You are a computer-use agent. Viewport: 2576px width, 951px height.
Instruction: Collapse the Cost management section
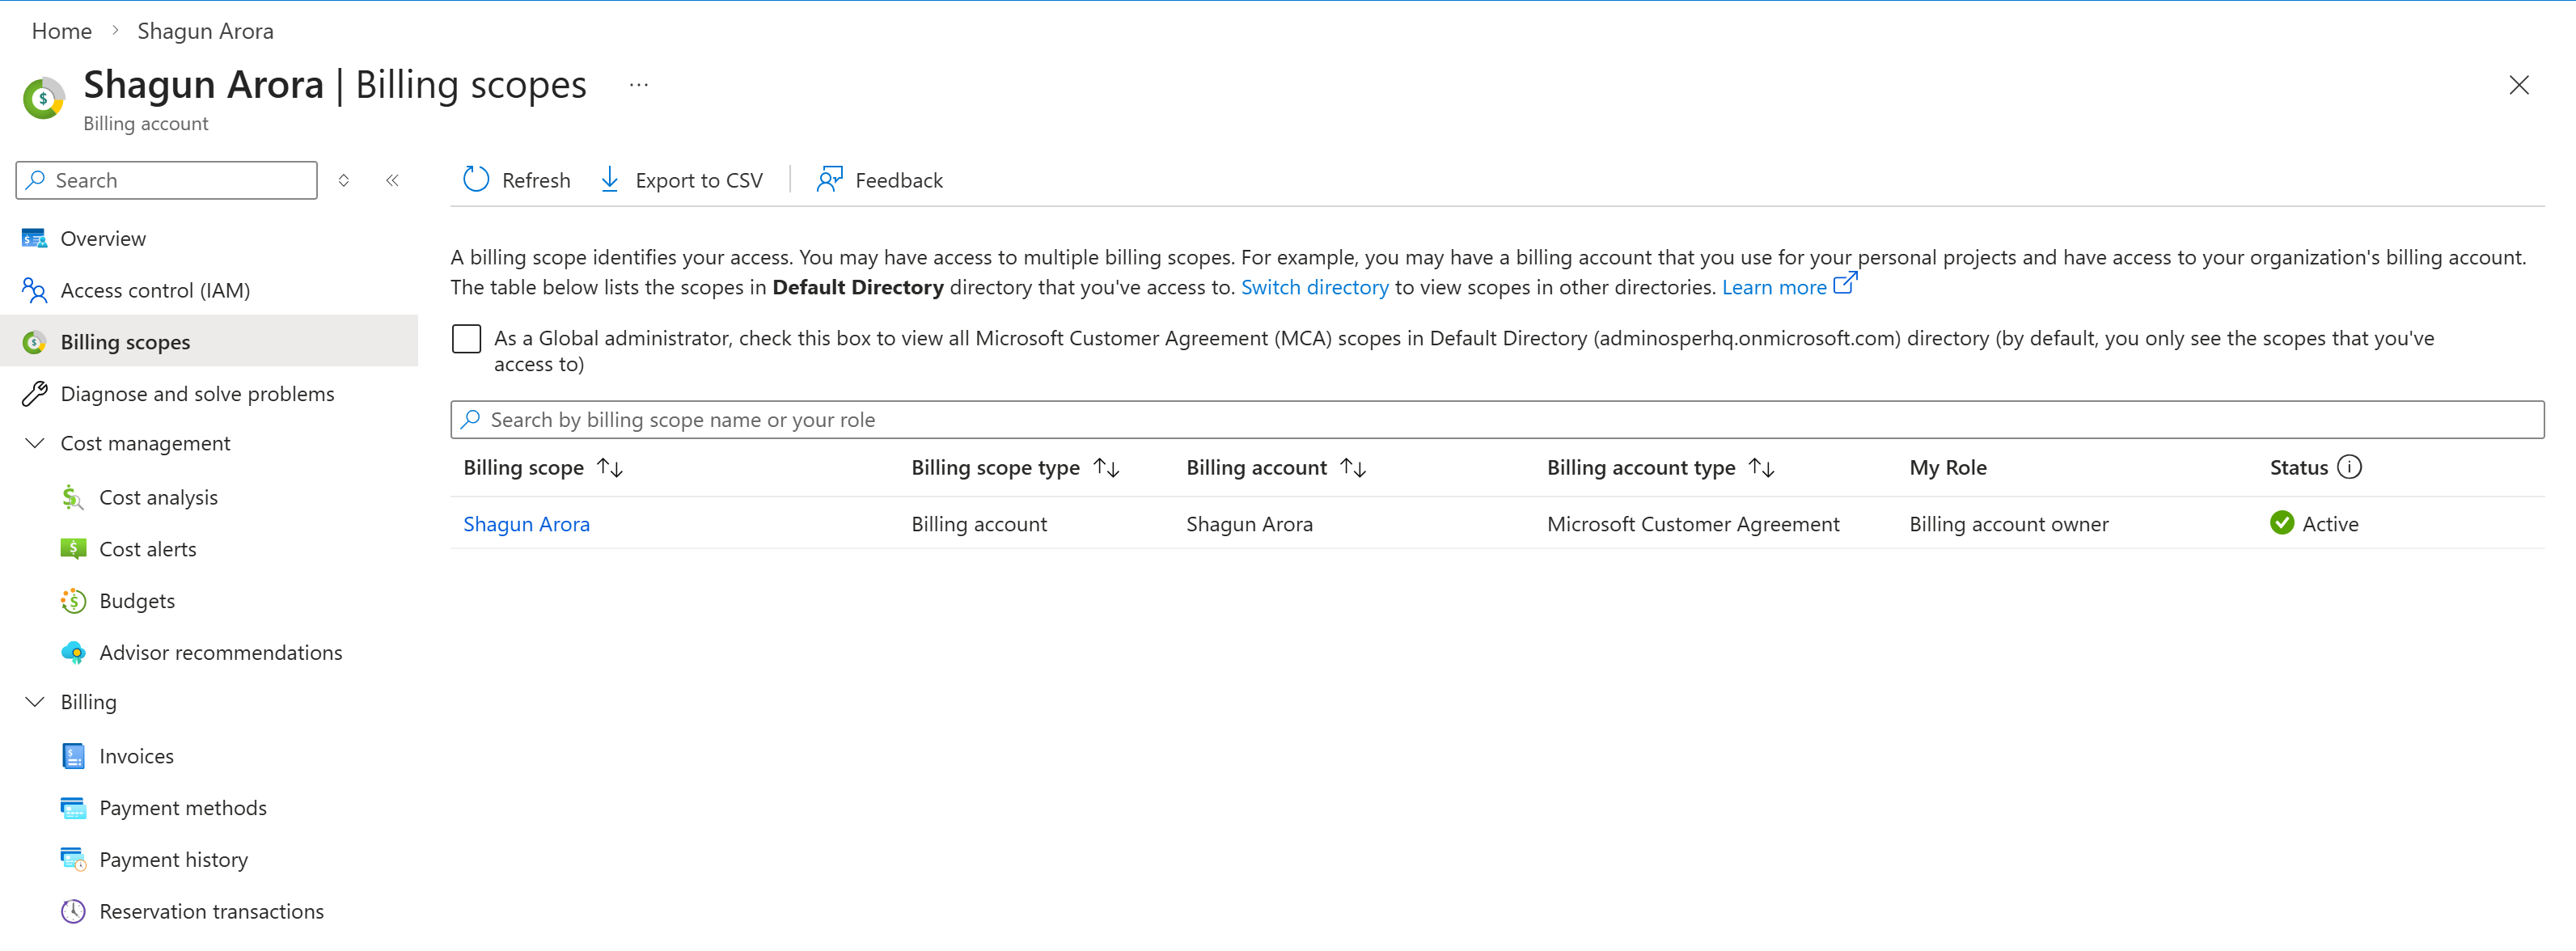click(35, 443)
